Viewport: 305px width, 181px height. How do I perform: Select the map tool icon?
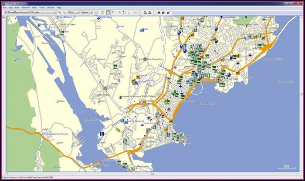pyautogui.click(x=102, y=13)
